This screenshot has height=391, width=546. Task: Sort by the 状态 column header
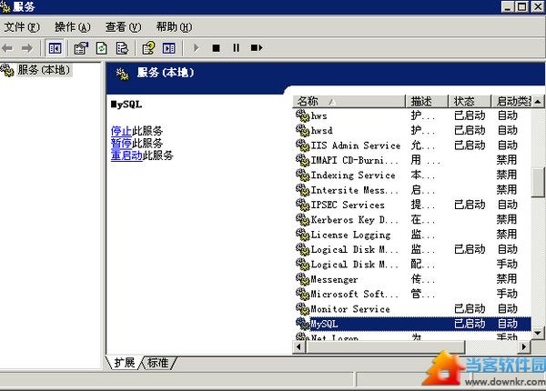470,101
